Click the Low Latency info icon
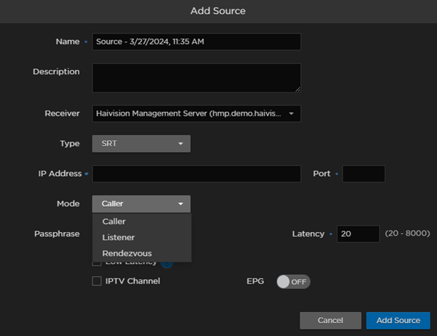437x336 pixels. point(166,263)
